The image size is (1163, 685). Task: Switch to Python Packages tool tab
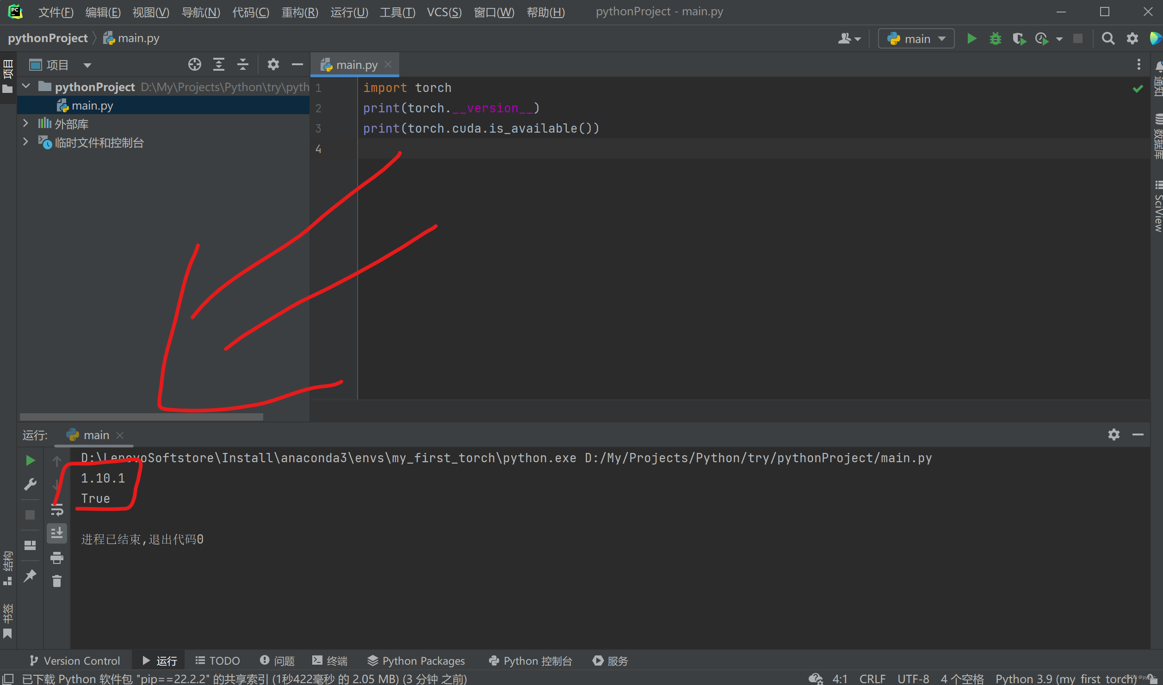click(416, 661)
